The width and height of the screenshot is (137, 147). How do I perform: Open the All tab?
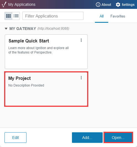[x=102, y=16]
